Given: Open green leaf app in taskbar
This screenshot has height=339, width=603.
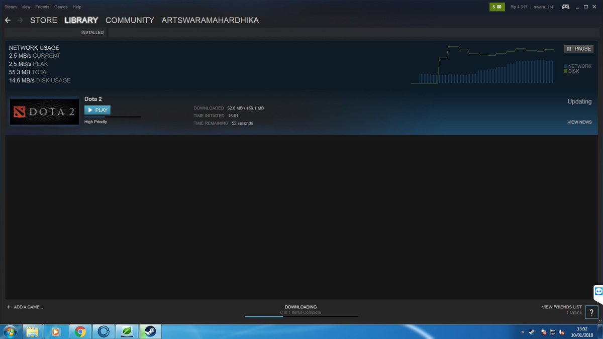Looking at the screenshot, I should pos(127,331).
